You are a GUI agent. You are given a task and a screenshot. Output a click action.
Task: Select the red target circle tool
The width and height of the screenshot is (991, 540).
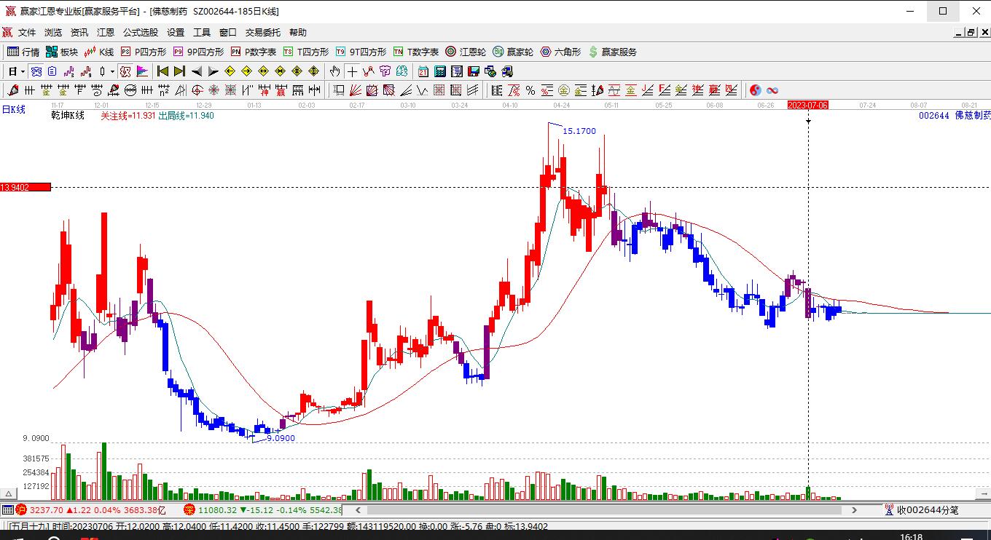[x=197, y=90]
